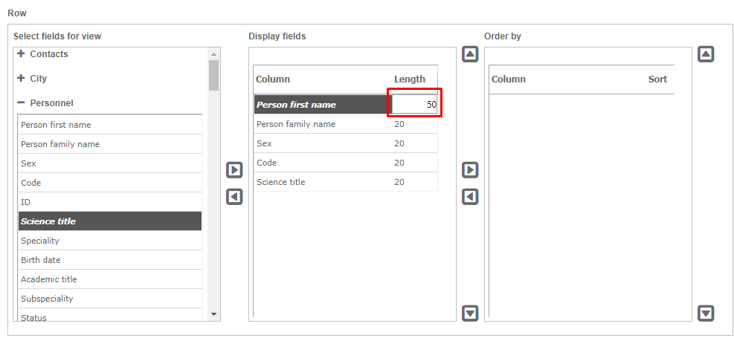Click the Length value of the Sex row
This screenshot has width=734, height=338.
coord(399,143)
